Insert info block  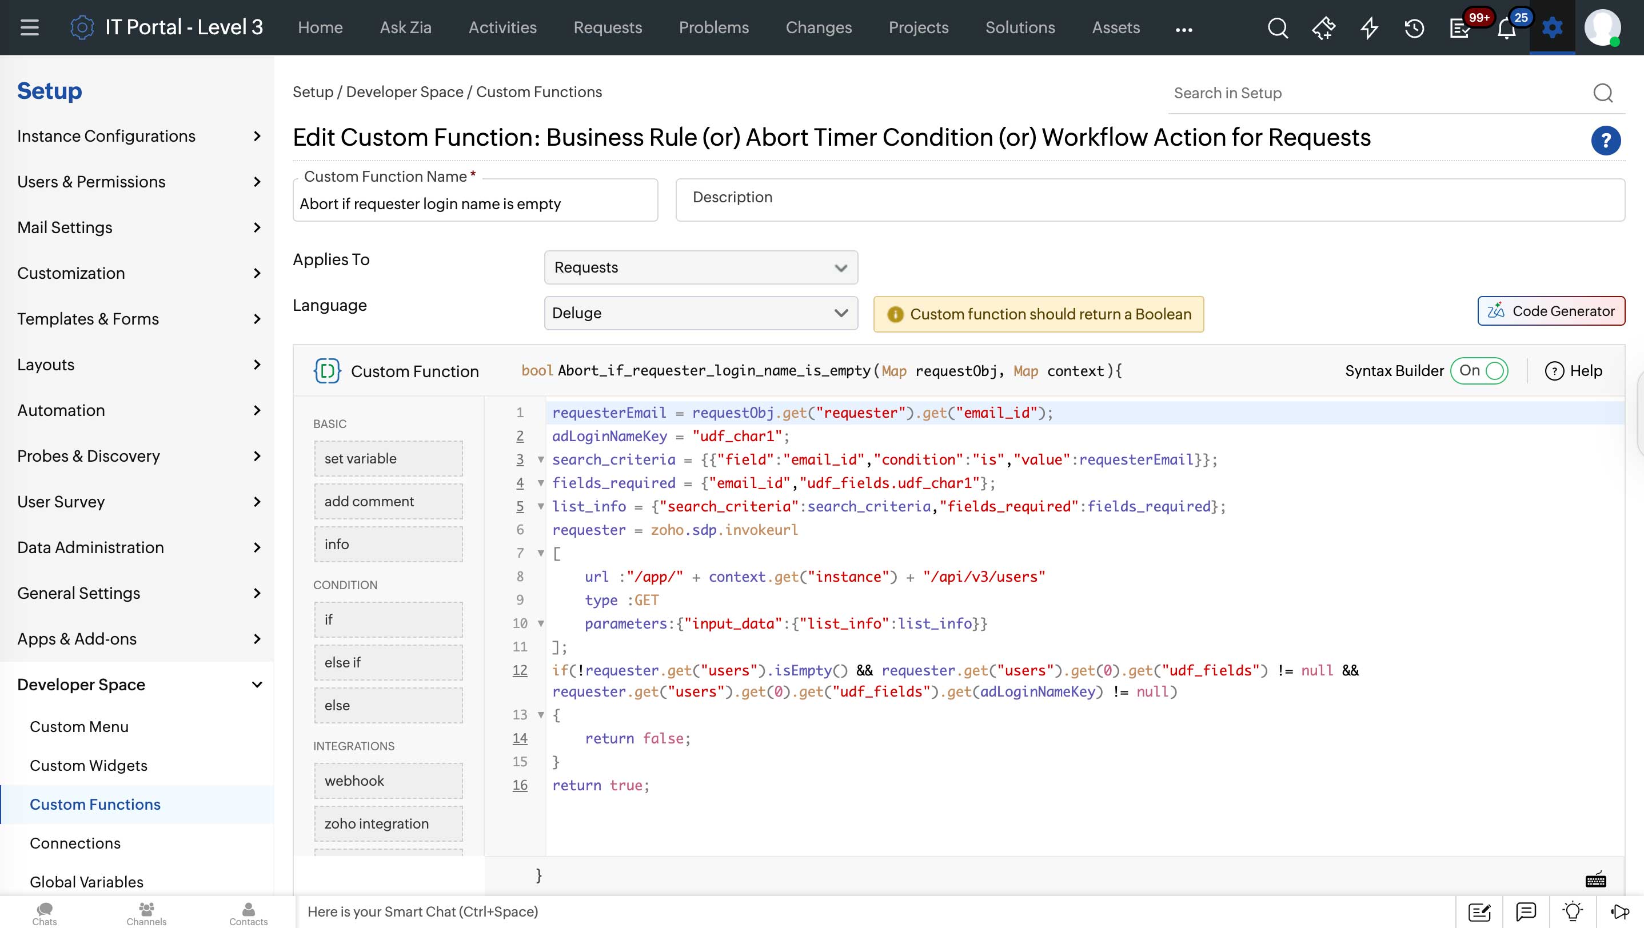tap(388, 544)
